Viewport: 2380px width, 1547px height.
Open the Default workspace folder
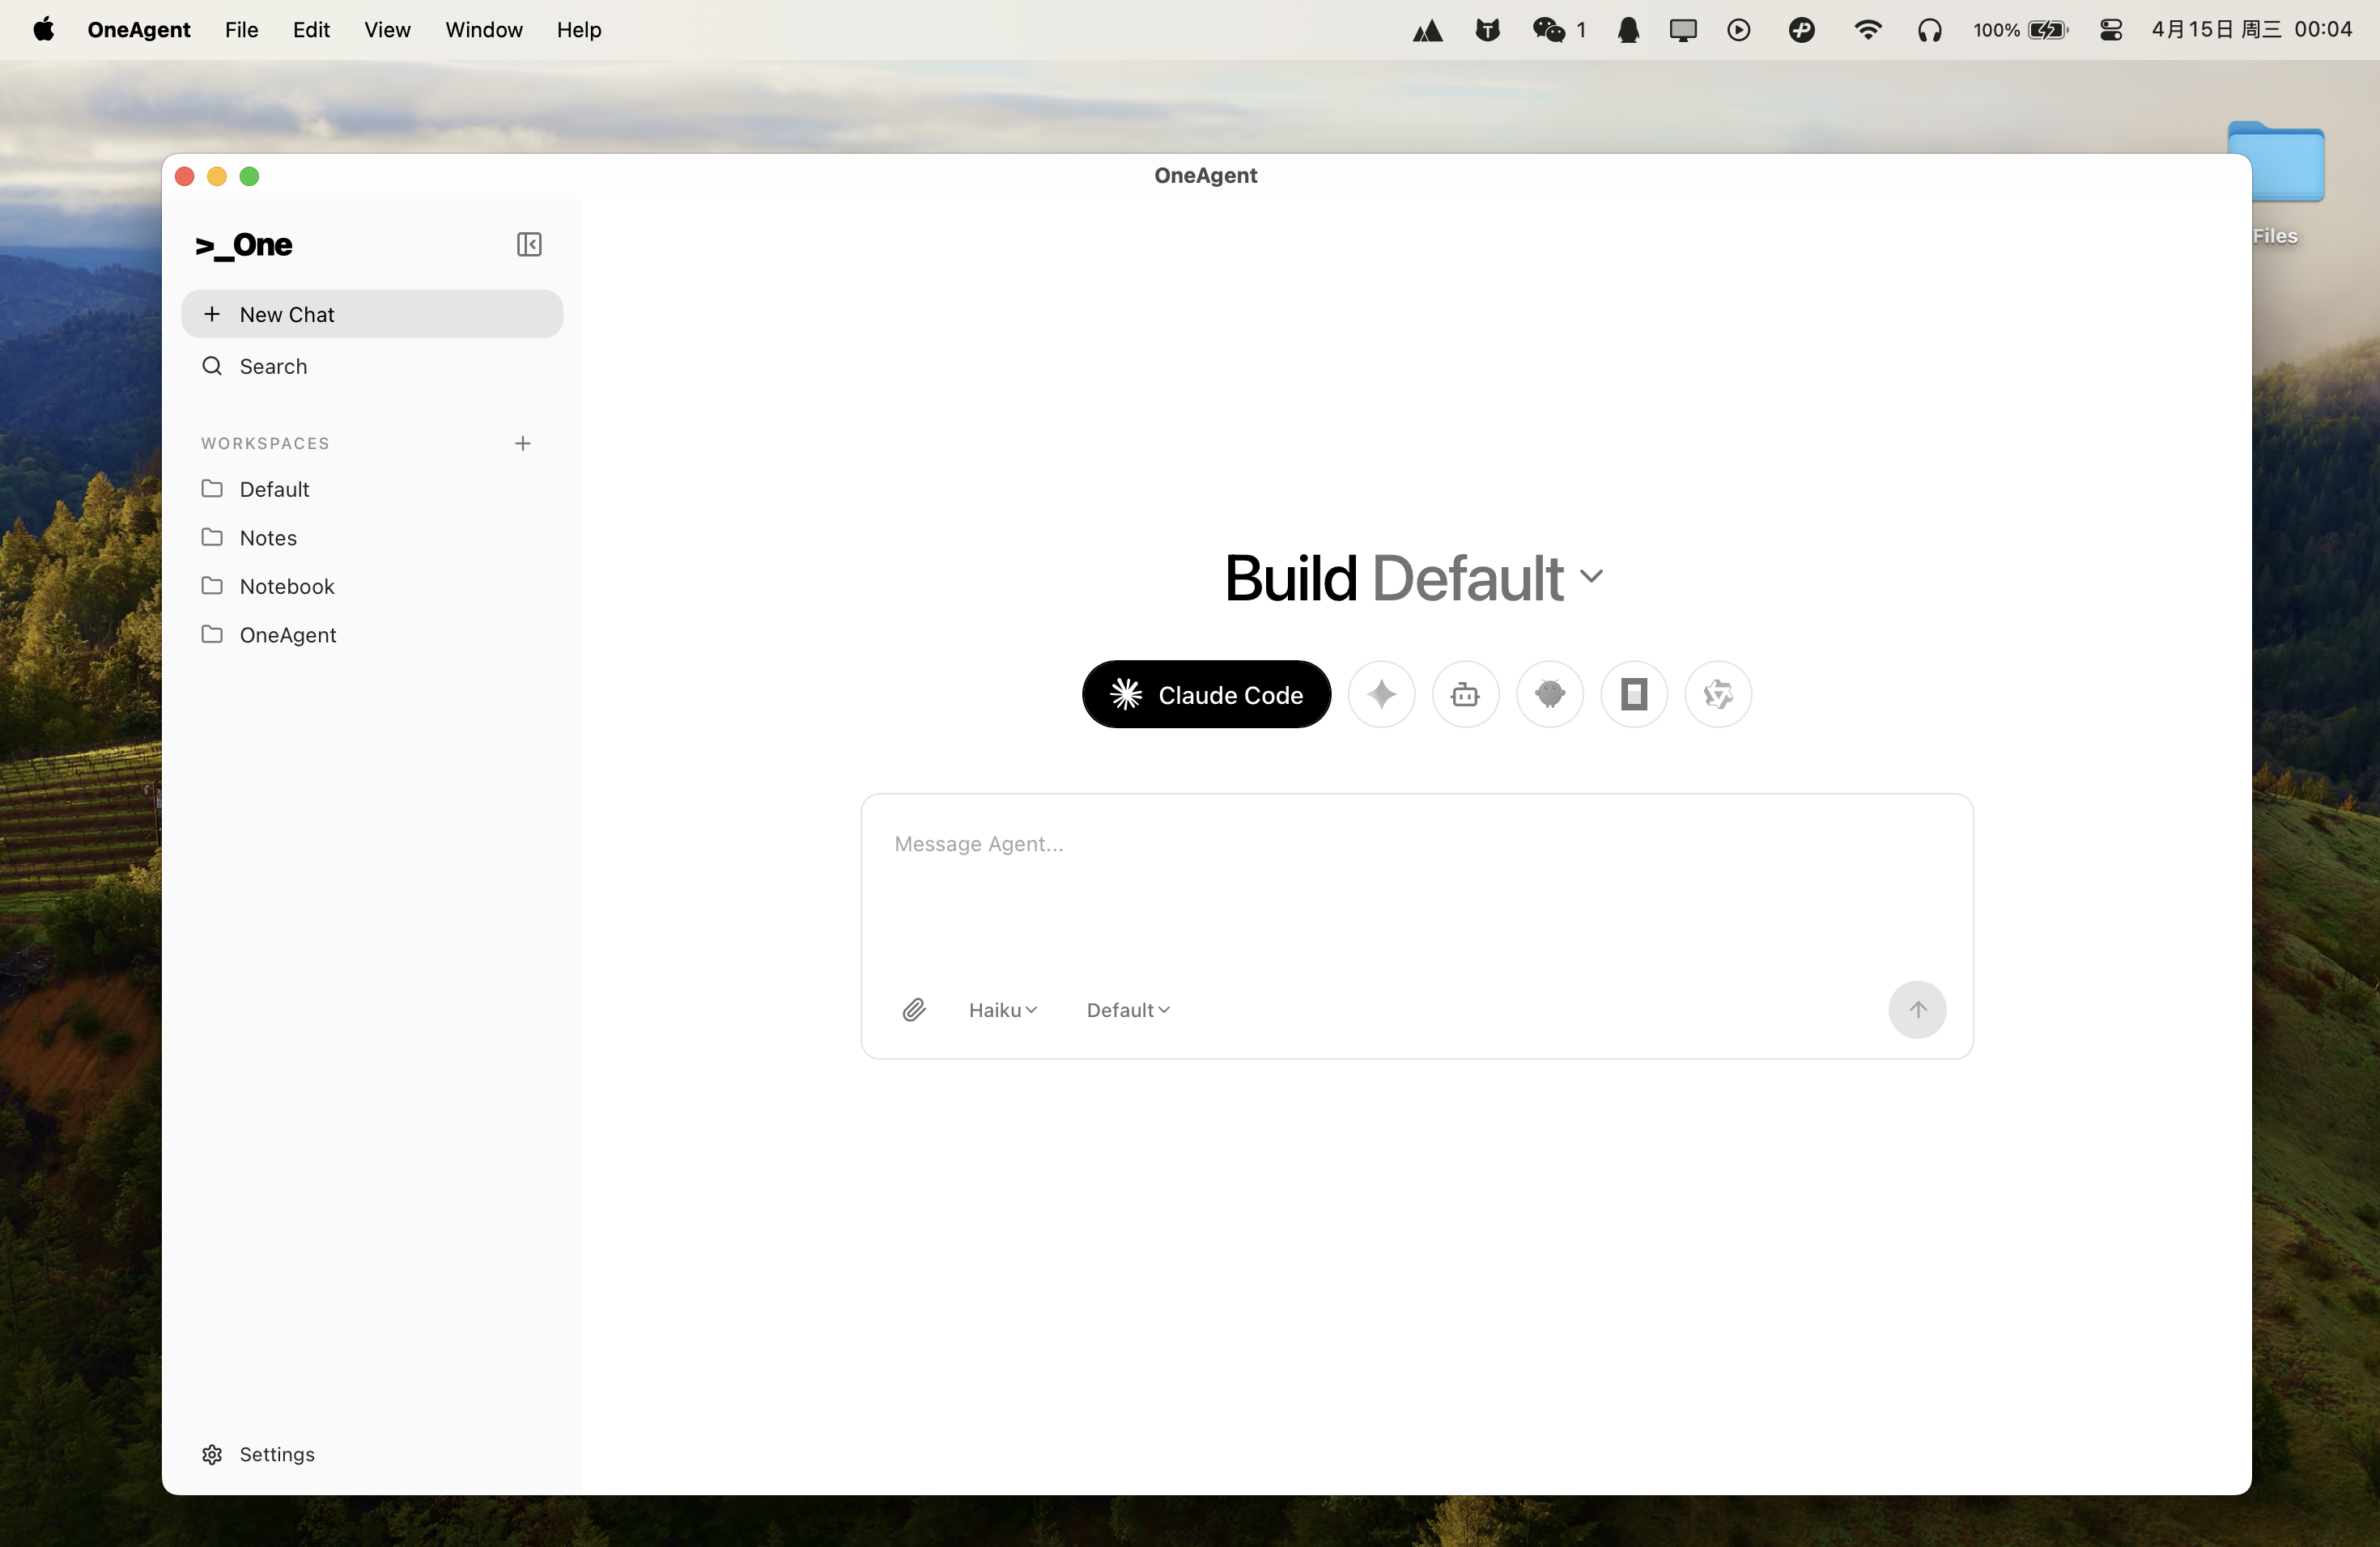[372, 490]
